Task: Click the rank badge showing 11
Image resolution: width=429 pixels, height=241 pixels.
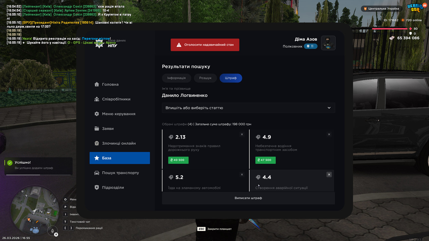Action: (311, 46)
